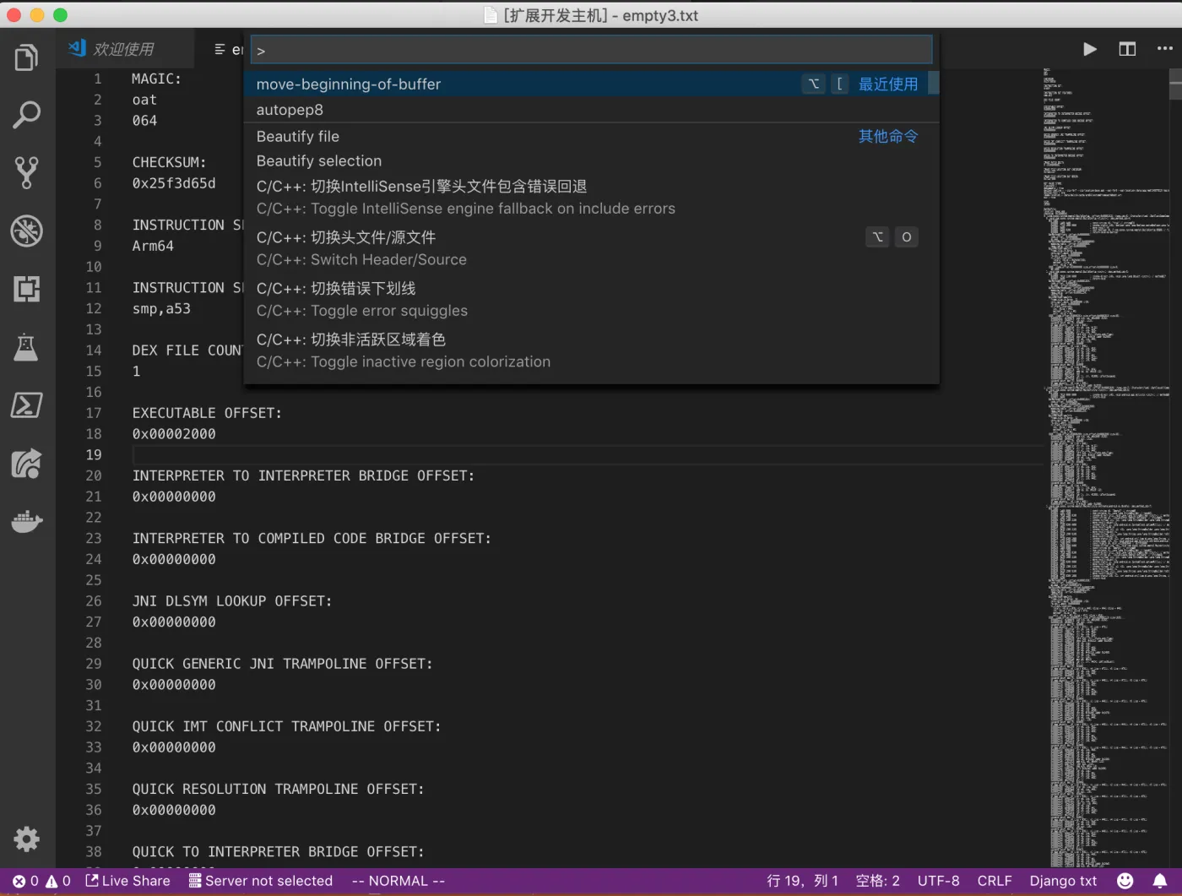Change language mode Django txt

tap(1063, 881)
